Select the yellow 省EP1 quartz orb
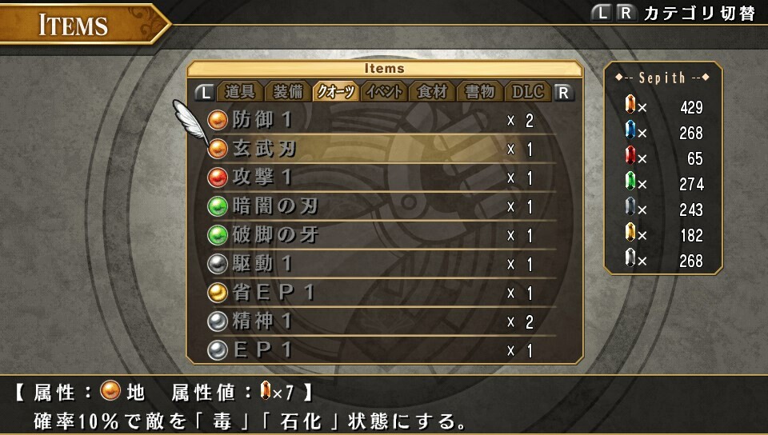Image resolution: width=768 pixels, height=435 pixels. (218, 293)
